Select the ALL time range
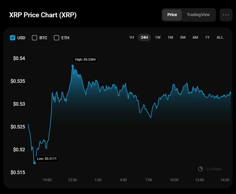Screen dimensions: 236x194 [x=220, y=37]
